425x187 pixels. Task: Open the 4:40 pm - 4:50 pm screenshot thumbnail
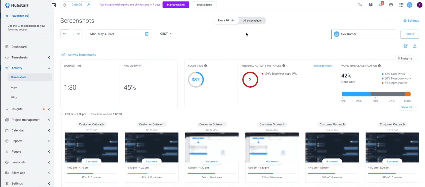332,147
